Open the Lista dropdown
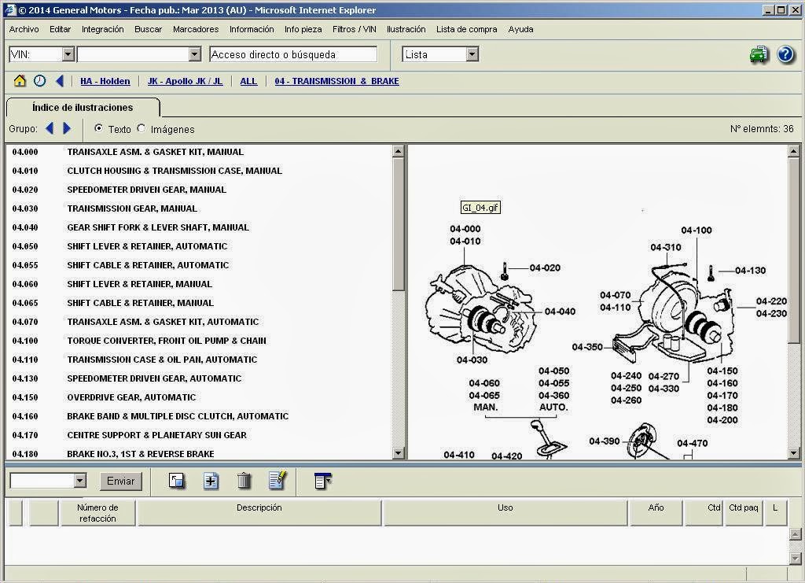The width and height of the screenshot is (805, 583). coord(472,54)
